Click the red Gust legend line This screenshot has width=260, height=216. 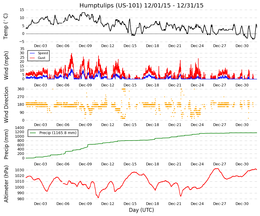pos(32,58)
